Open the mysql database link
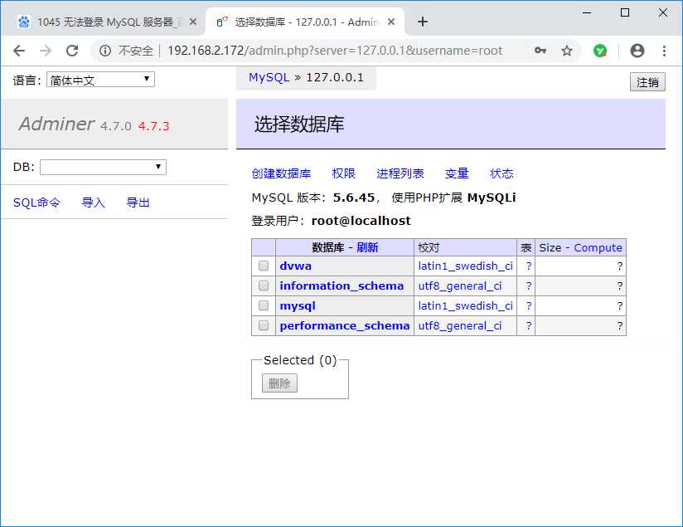683x527 pixels. pos(298,305)
